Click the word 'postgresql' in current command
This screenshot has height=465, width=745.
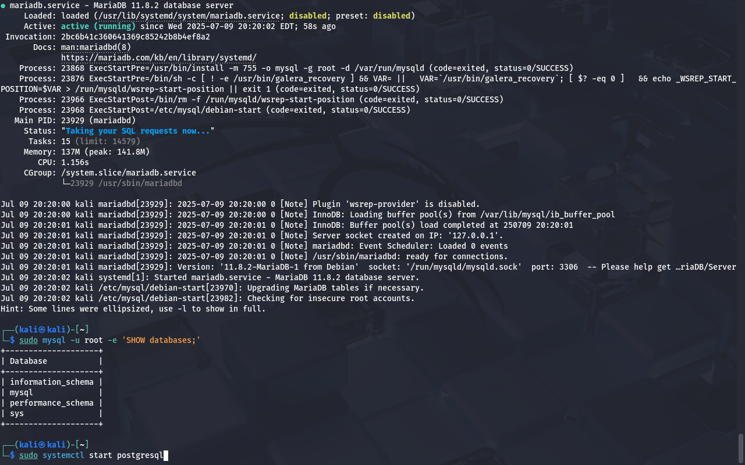pos(140,455)
